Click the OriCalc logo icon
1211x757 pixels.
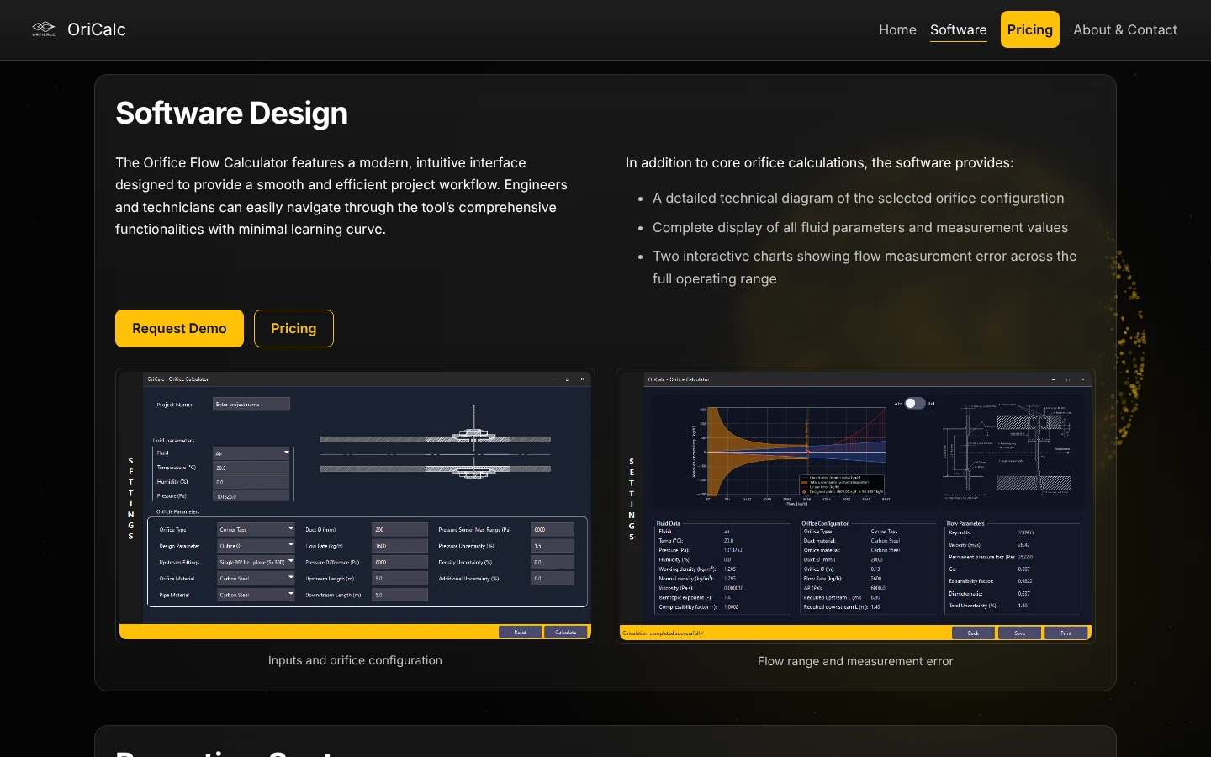click(x=44, y=29)
